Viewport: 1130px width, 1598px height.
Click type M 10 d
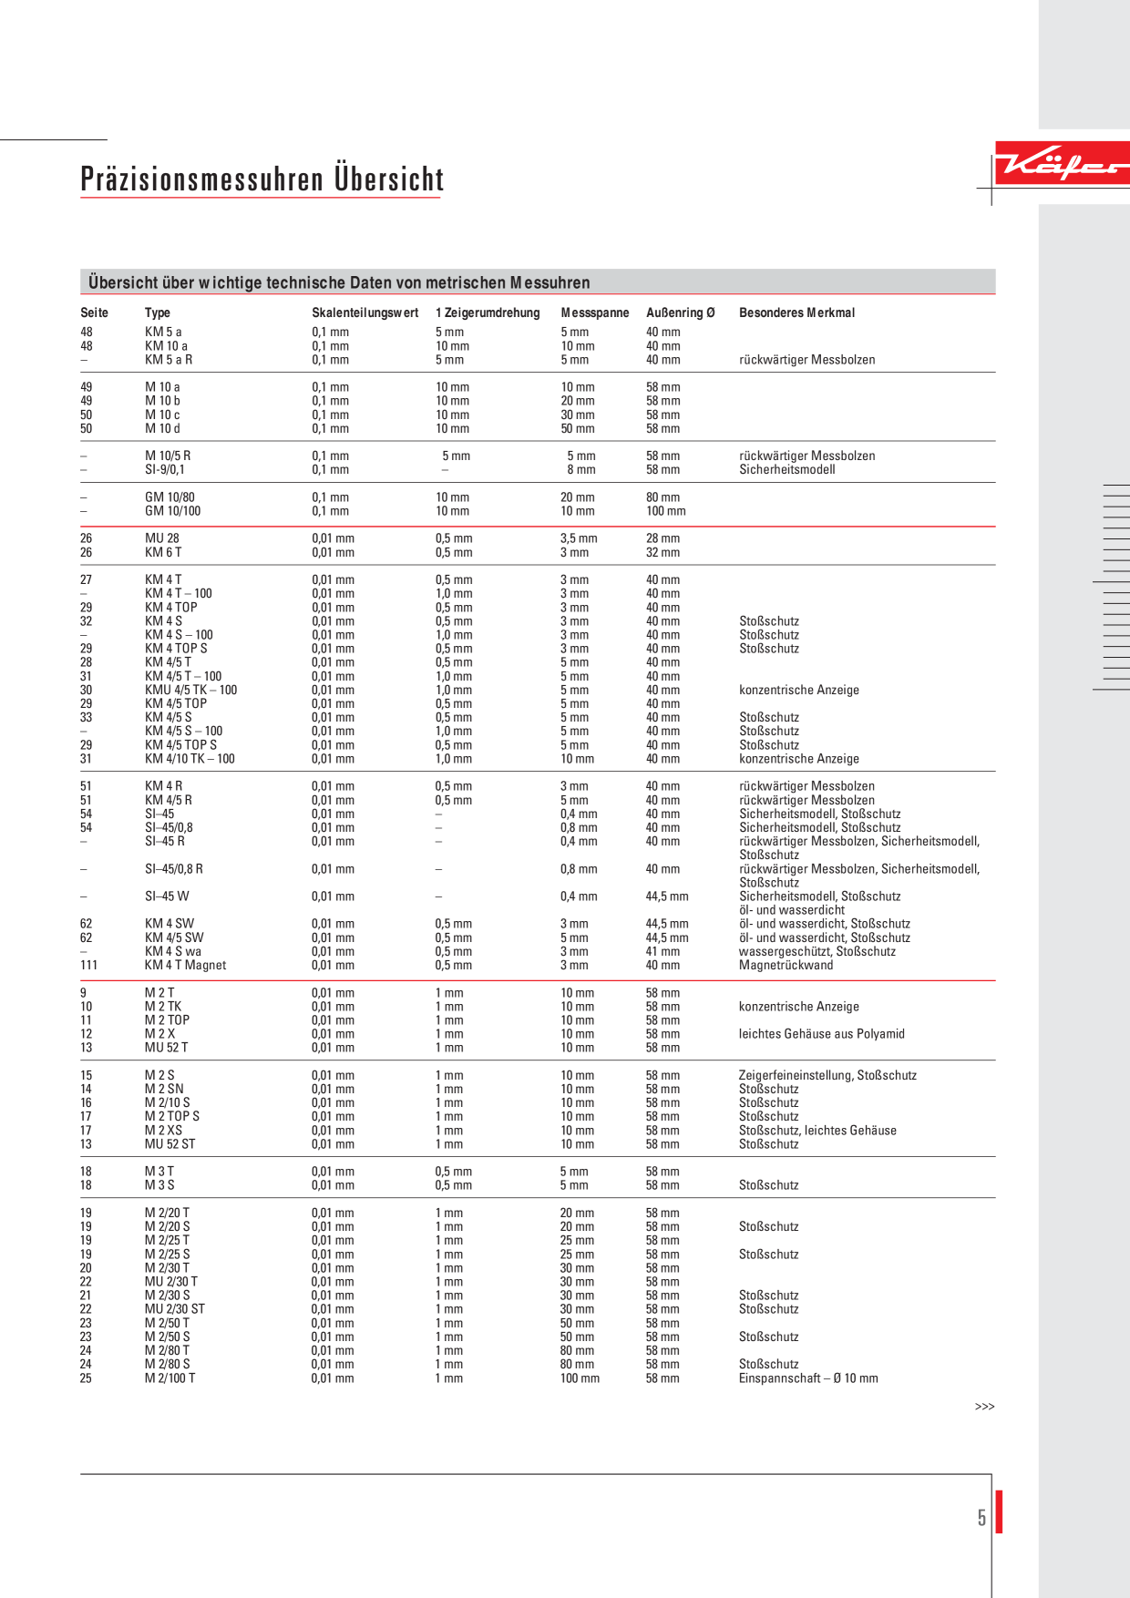[162, 428]
